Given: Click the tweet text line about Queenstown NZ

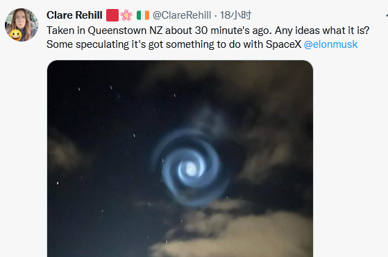Looking at the screenshot, I should 208,30.
